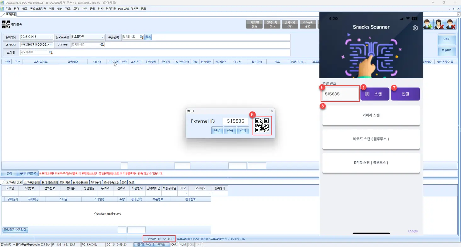This screenshot has height=247, width=461.
Task: Click the search magnifier in 고객정보 field
Action: pos(102,45)
